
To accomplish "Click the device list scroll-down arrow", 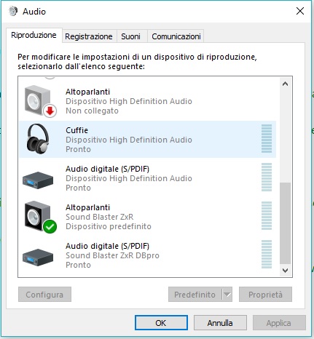I will point(286,270).
